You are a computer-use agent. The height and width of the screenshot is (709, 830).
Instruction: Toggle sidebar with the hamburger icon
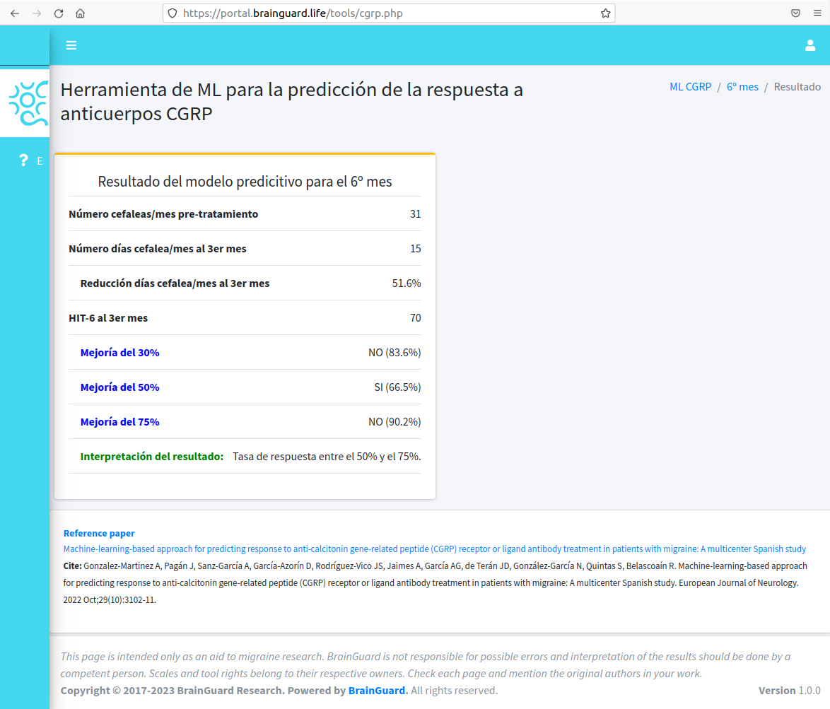click(71, 45)
